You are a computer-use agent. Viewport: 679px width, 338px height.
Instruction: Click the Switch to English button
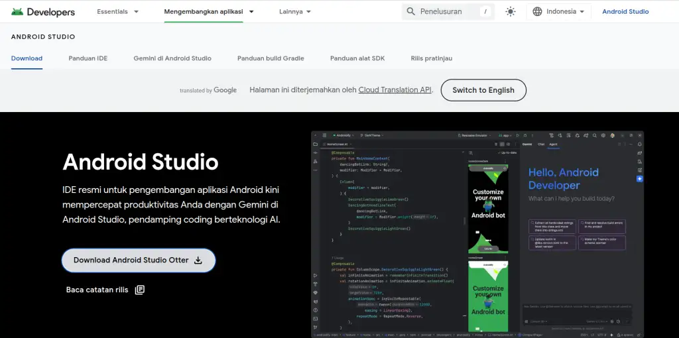(483, 90)
